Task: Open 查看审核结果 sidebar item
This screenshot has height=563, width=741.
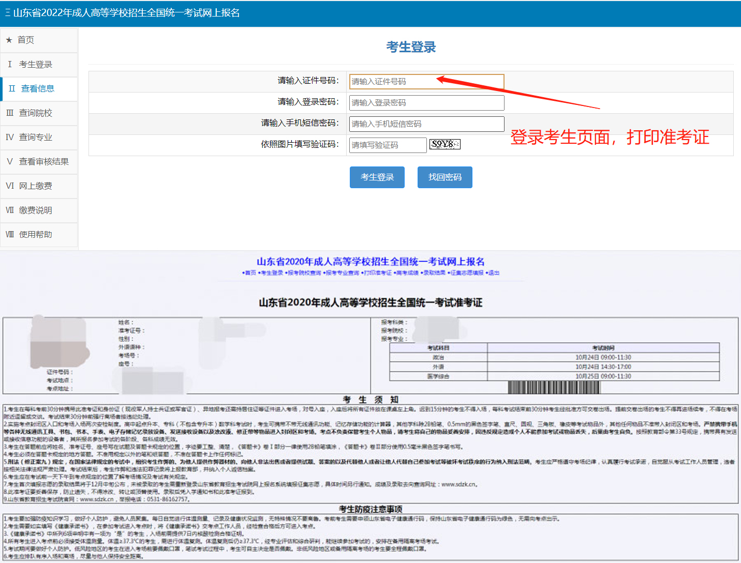Action: click(43, 161)
